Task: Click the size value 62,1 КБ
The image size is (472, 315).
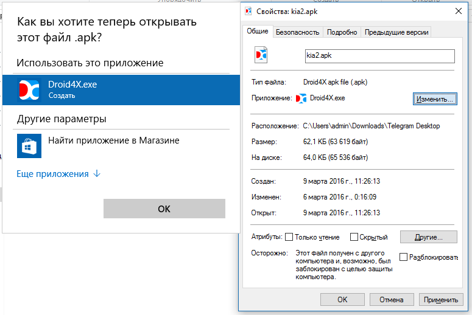Action: [336, 142]
